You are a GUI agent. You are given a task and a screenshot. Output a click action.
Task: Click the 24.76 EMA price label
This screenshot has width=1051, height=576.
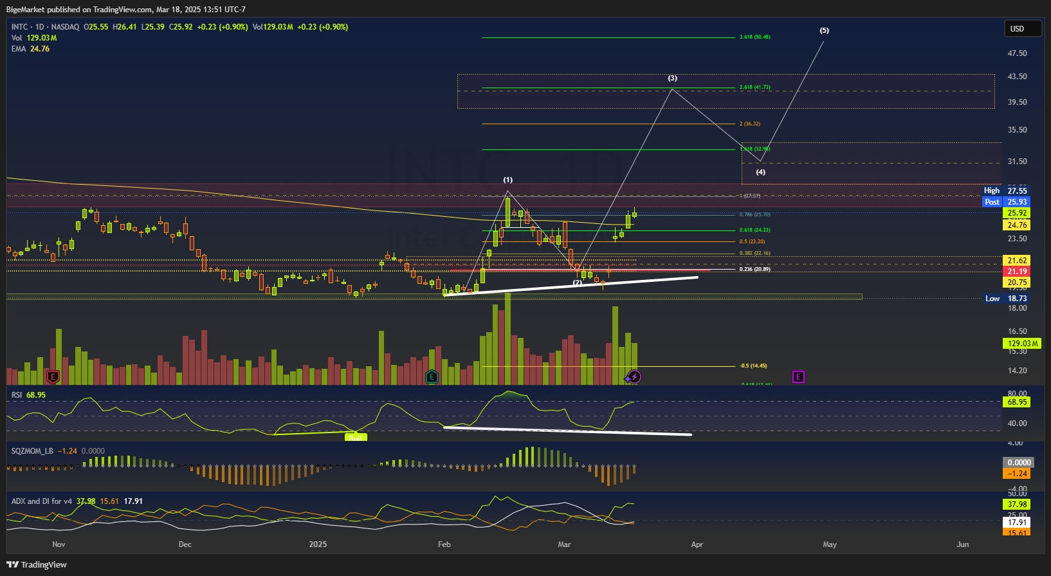tap(1017, 225)
